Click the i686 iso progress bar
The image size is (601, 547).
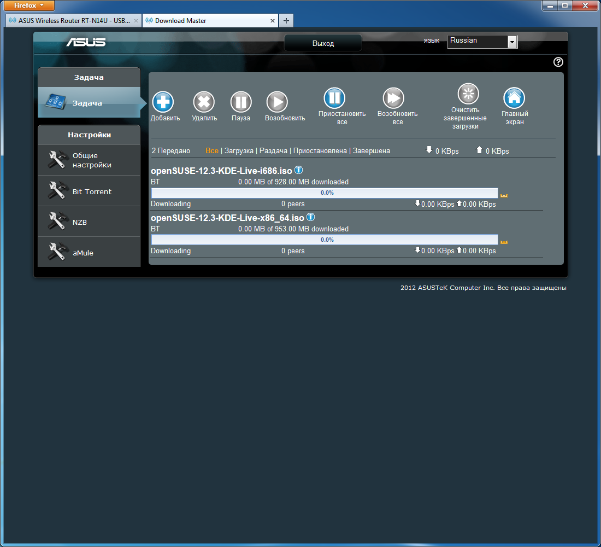325,193
